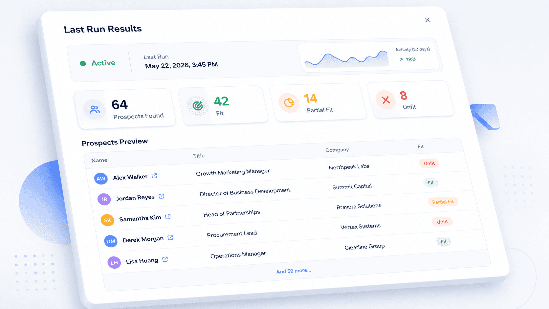The width and height of the screenshot is (549, 309).
Task: Select the 64 Prospects Found count
Action: pos(120,105)
